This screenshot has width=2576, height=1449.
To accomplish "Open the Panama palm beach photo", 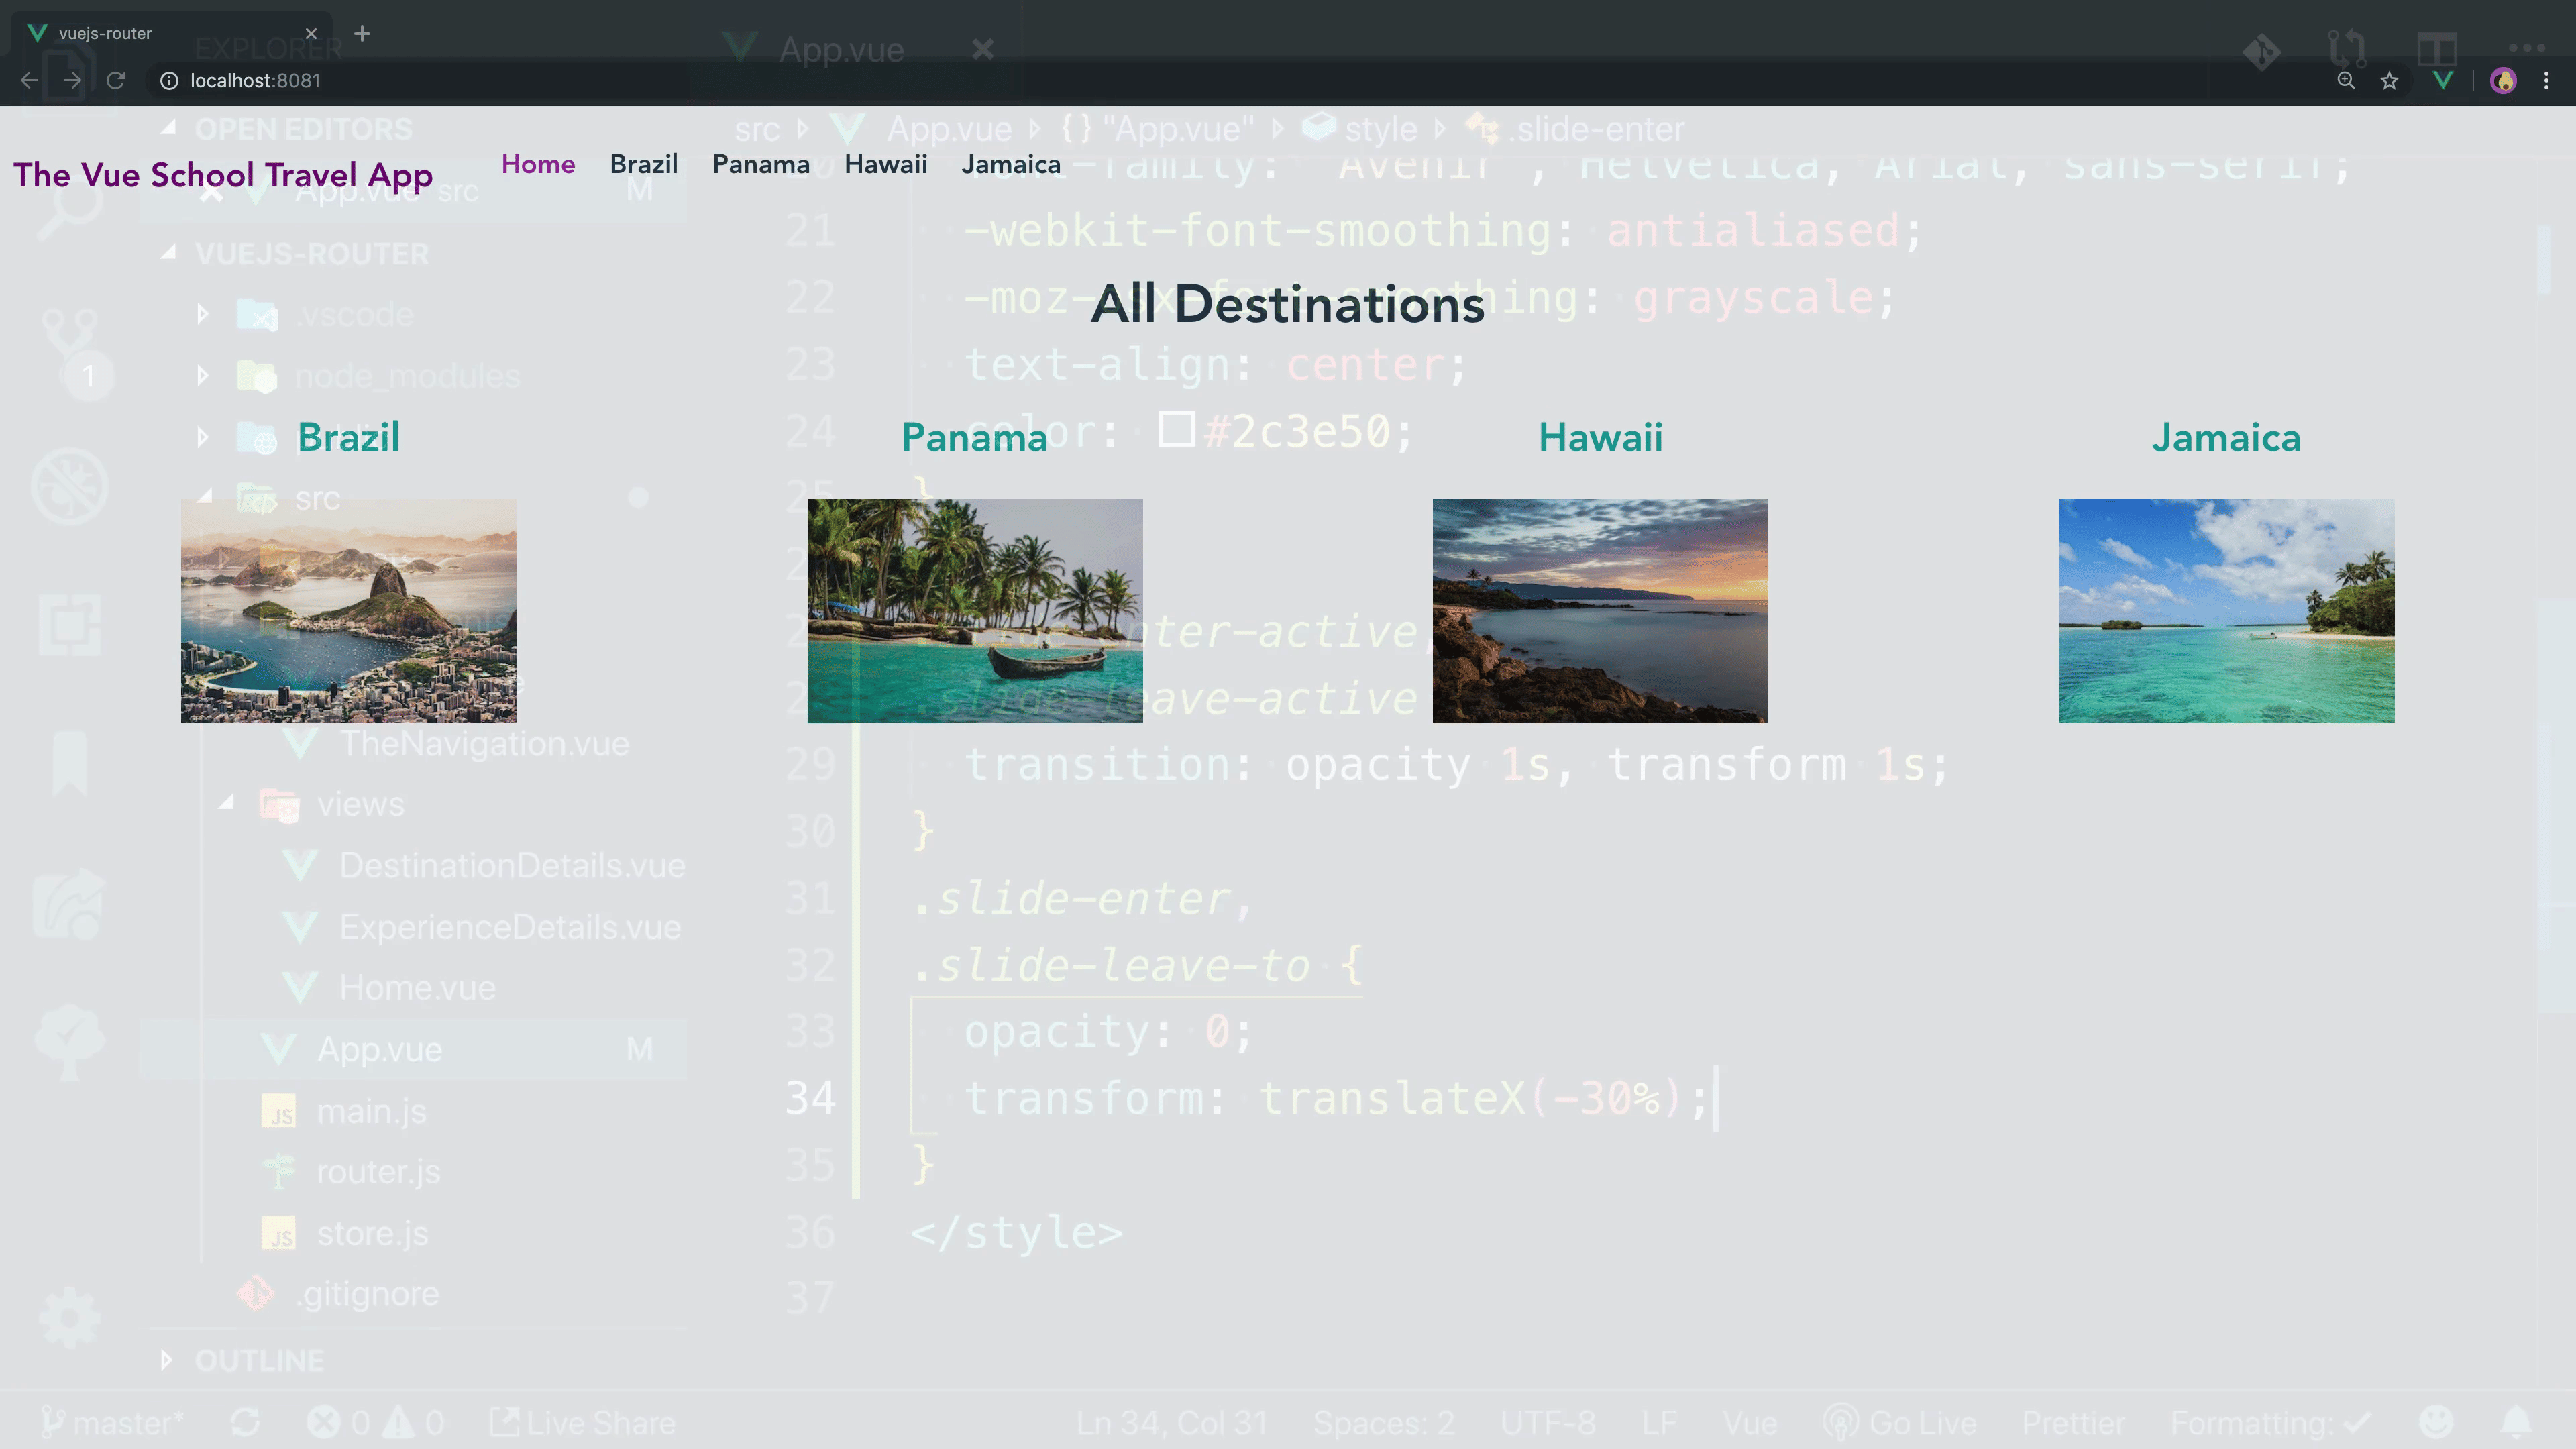I will (x=975, y=611).
